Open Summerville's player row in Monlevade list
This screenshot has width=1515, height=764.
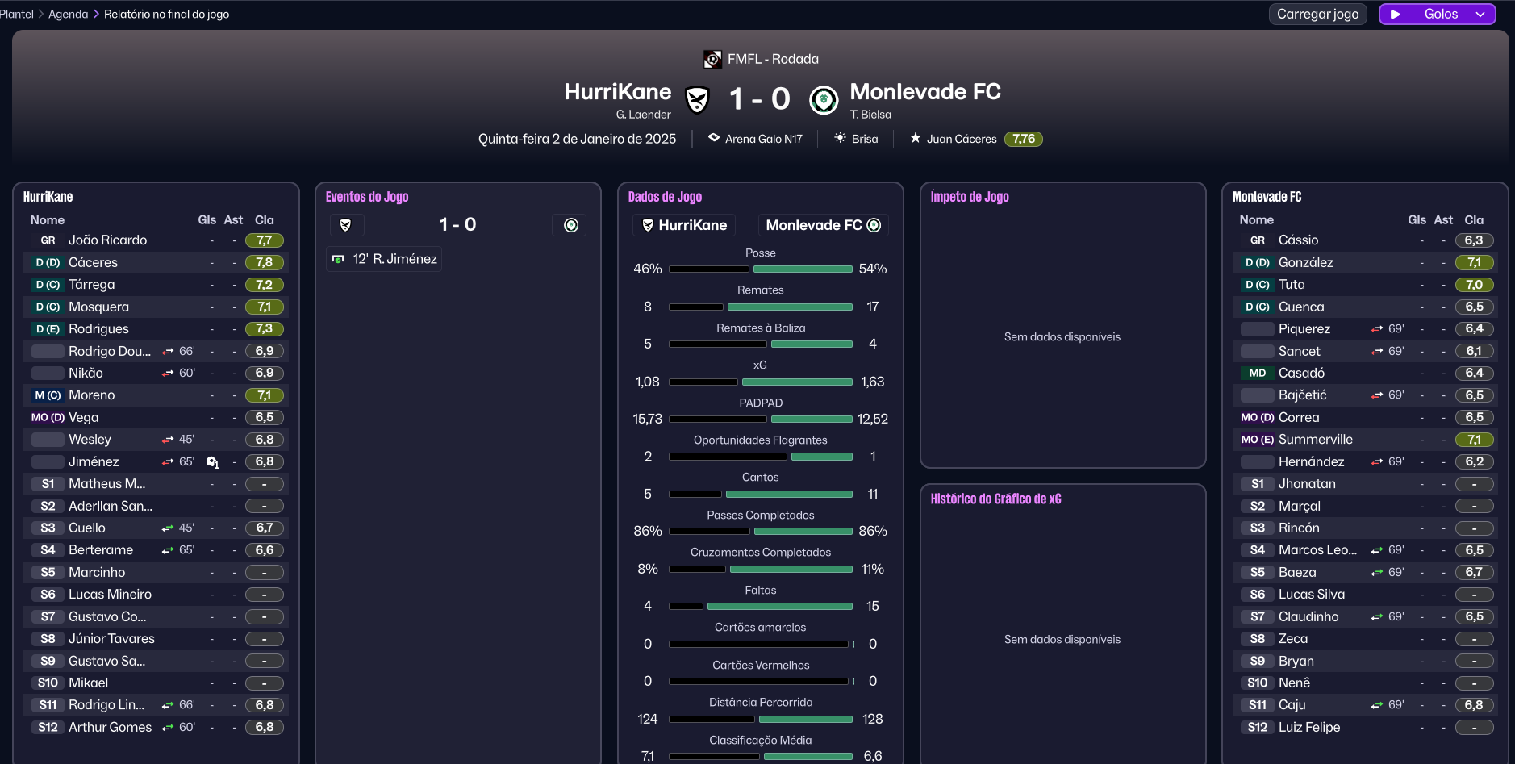pos(1315,440)
